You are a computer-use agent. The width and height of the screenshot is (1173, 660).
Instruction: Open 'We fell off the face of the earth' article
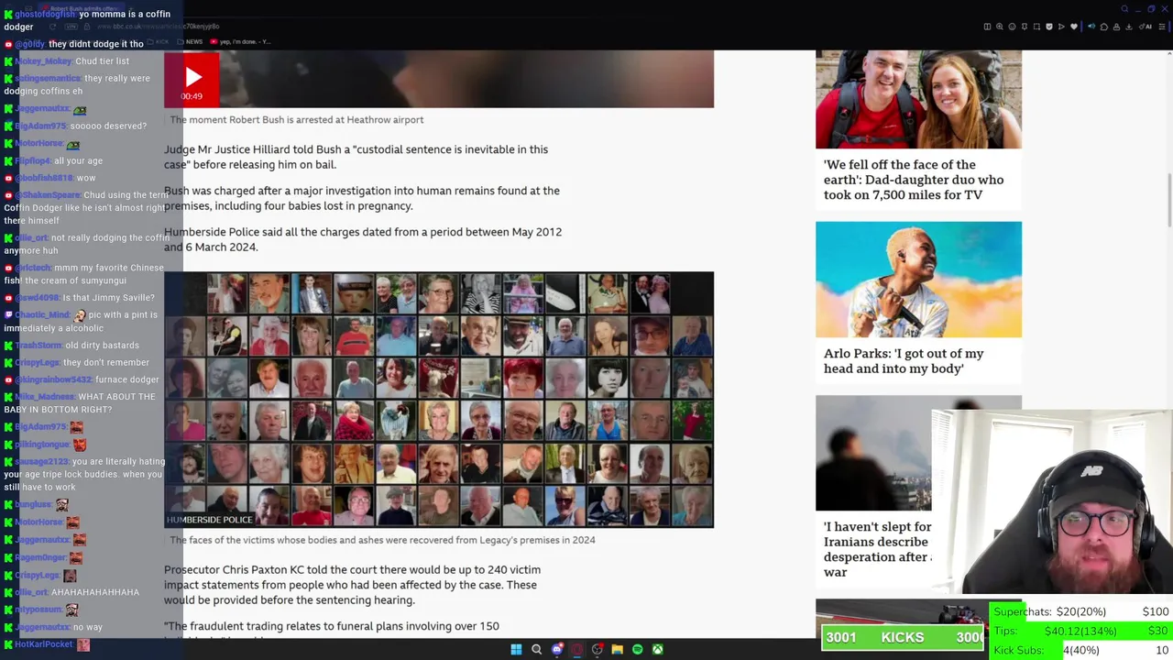tap(913, 180)
